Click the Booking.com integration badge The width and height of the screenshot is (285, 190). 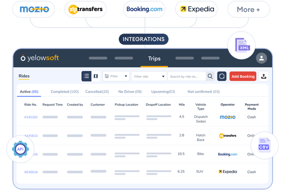pyautogui.click(x=144, y=9)
